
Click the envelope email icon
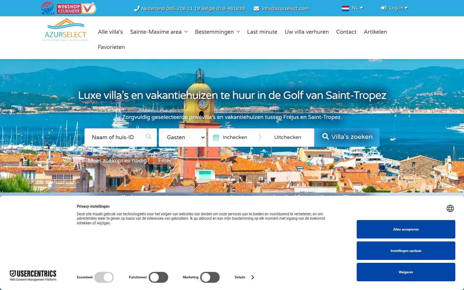coord(257,9)
